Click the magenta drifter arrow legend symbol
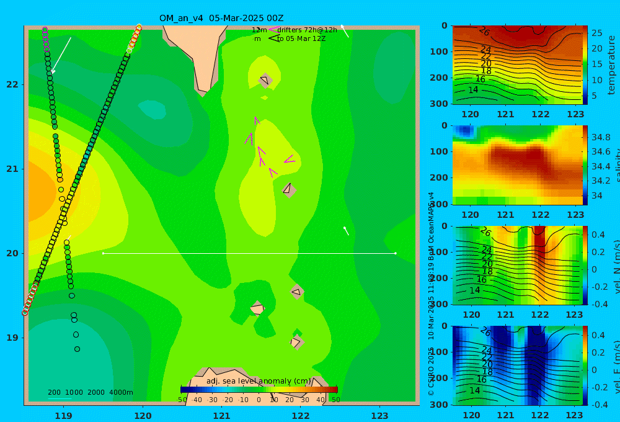 (x=274, y=30)
